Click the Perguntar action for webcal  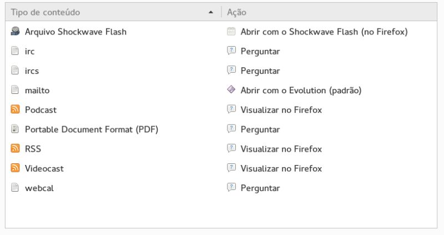(x=260, y=188)
